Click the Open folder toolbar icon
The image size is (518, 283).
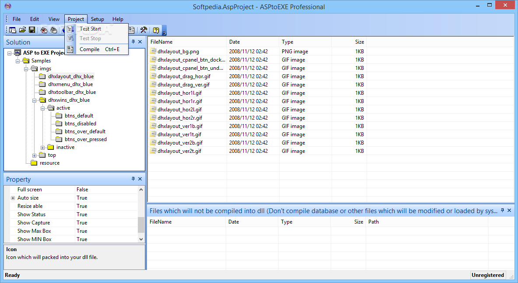click(x=22, y=30)
